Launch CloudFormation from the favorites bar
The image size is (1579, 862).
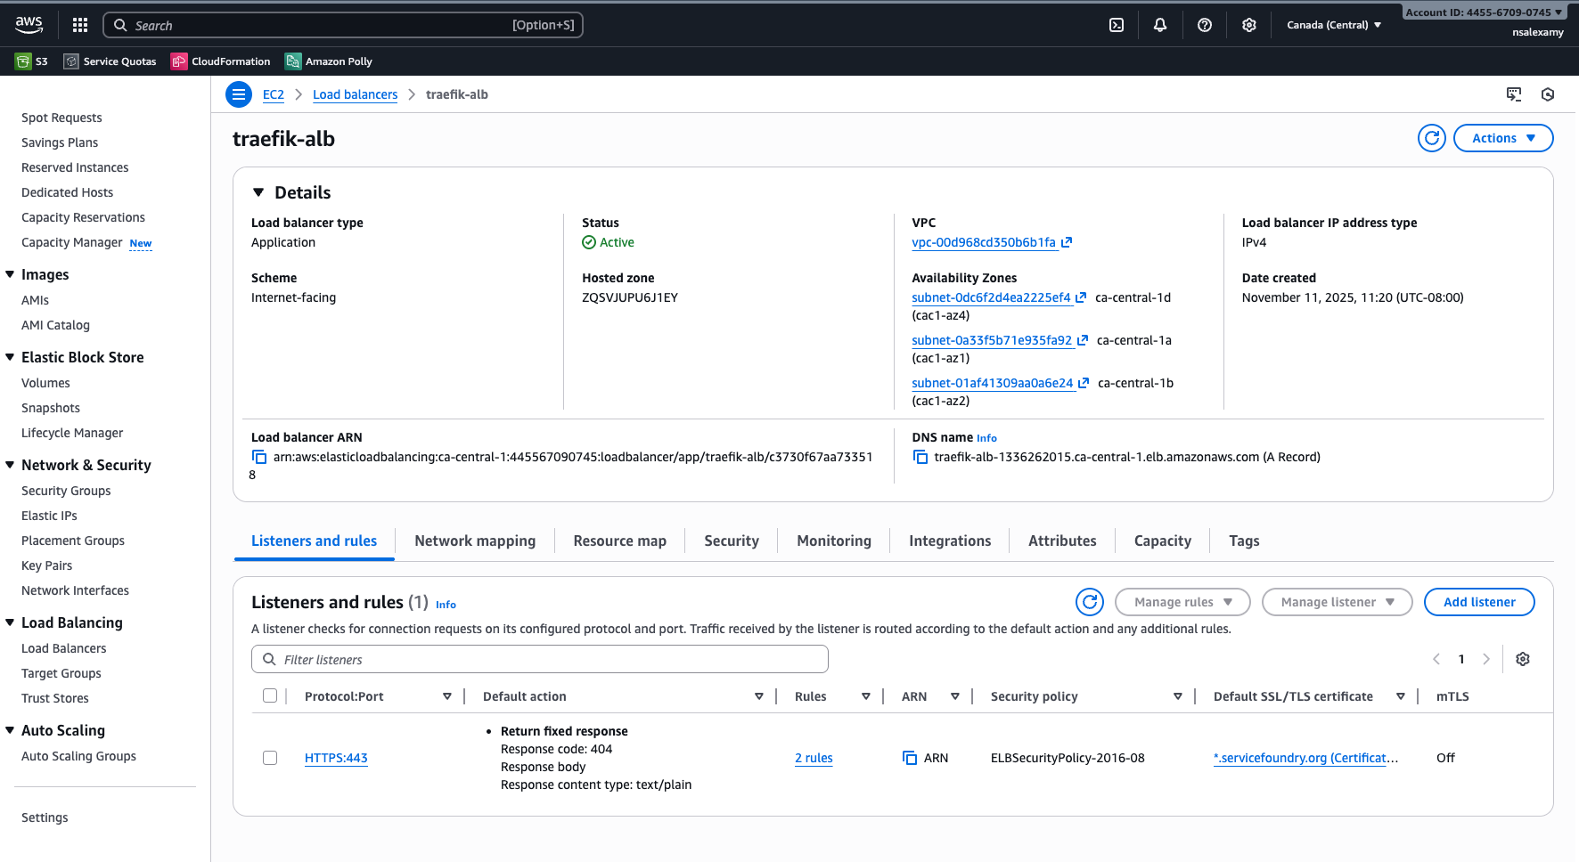(220, 61)
